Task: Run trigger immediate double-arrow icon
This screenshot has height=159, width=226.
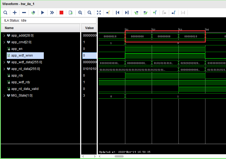Action: (x=52, y=13)
